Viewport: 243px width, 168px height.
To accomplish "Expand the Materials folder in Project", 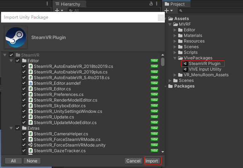I will pyautogui.click(x=175, y=35).
